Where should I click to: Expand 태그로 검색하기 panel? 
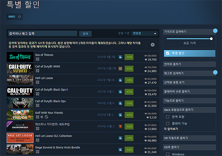(189, 73)
